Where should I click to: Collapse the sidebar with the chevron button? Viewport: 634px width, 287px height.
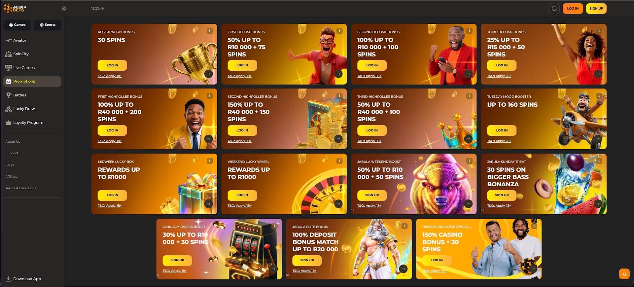[x=64, y=9]
